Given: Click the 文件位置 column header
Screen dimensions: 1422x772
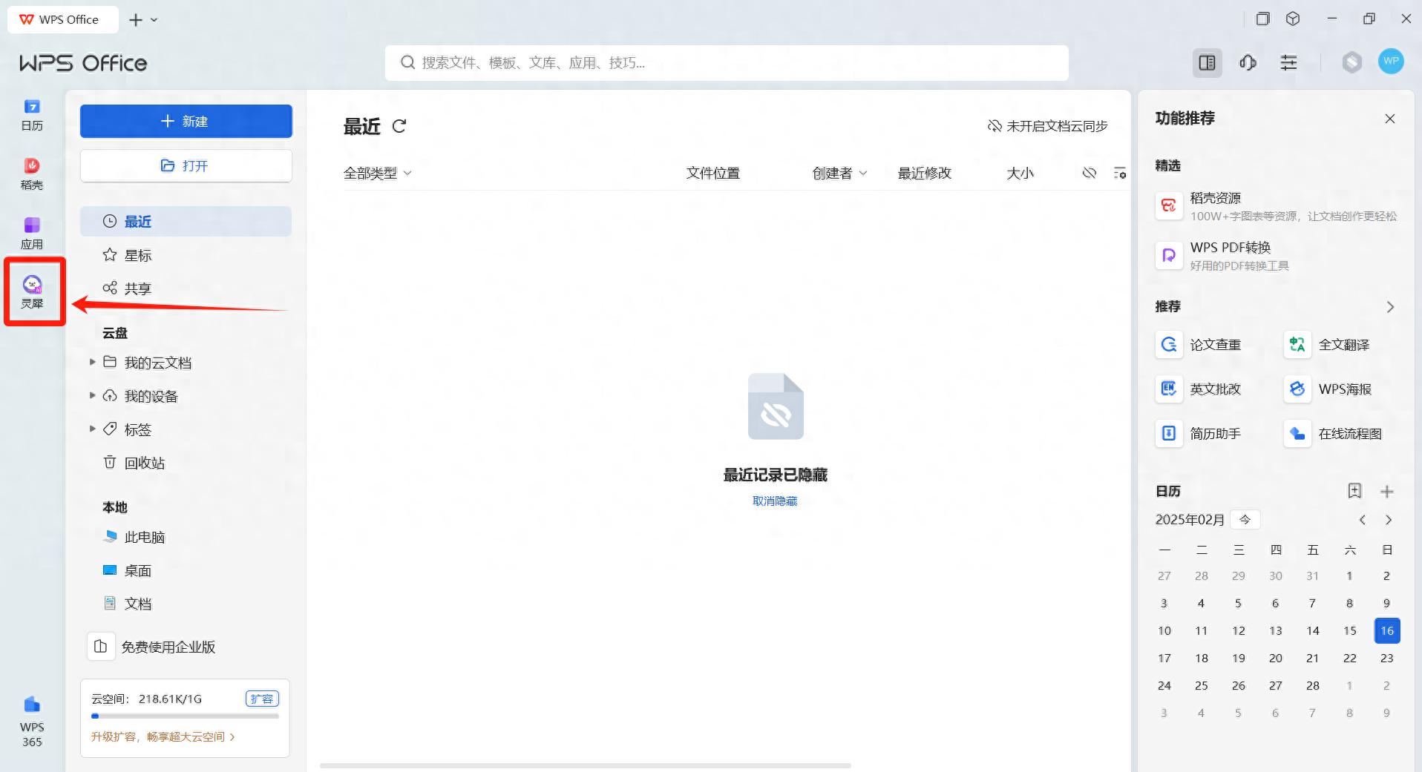Looking at the screenshot, I should tap(712, 173).
